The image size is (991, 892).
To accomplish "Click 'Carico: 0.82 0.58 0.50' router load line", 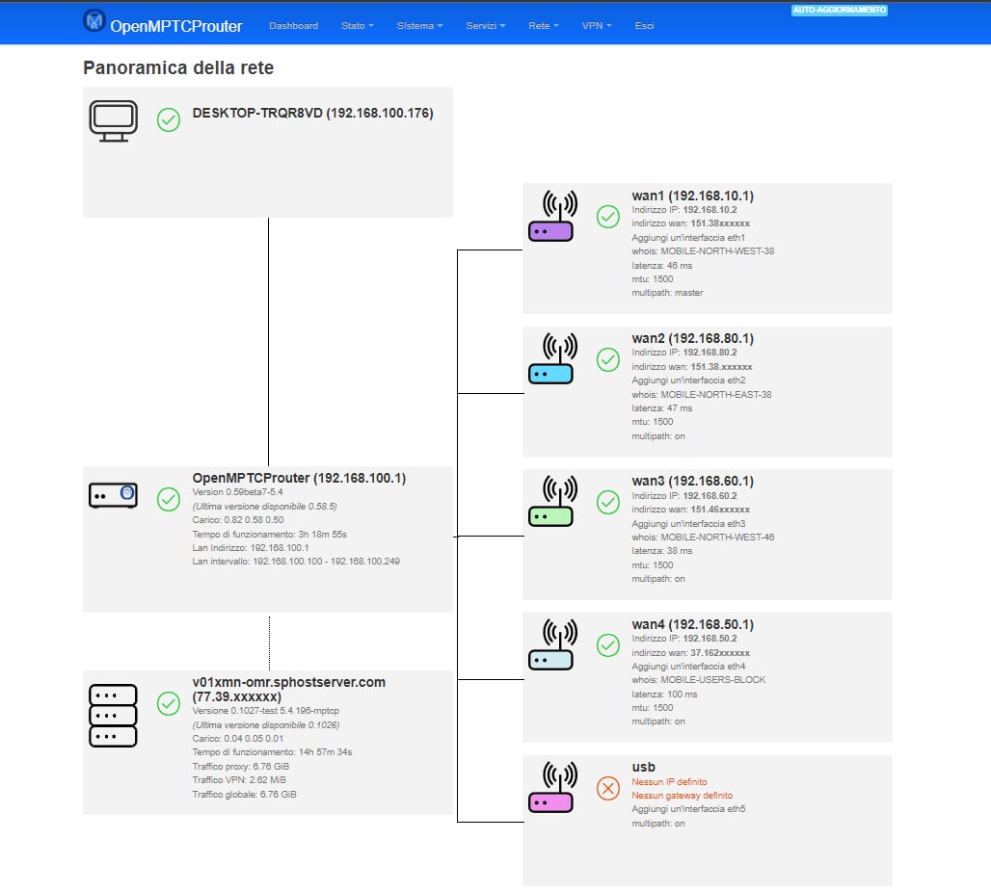I will pyautogui.click(x=238, y=520).
